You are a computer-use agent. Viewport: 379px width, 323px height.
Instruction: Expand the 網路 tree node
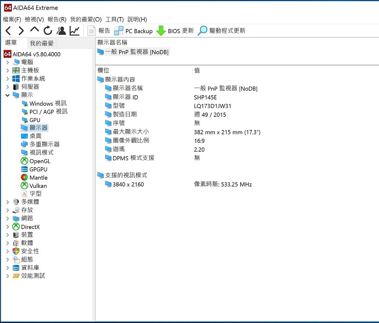[x=7, y=218]
